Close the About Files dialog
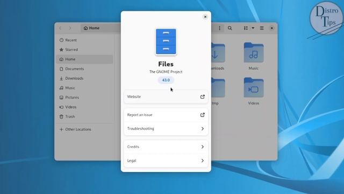The height and width of the screenshot is (194, 344). (x=205, y=17)
